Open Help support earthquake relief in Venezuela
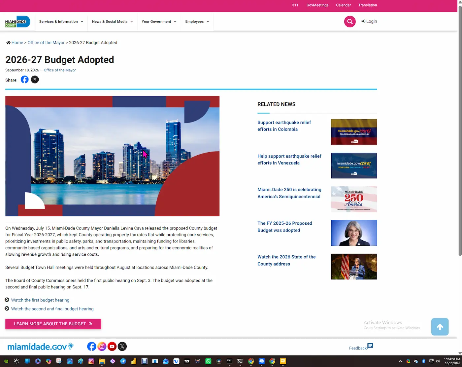The width and height of the screenshot is (462, 367). point(289,160)
